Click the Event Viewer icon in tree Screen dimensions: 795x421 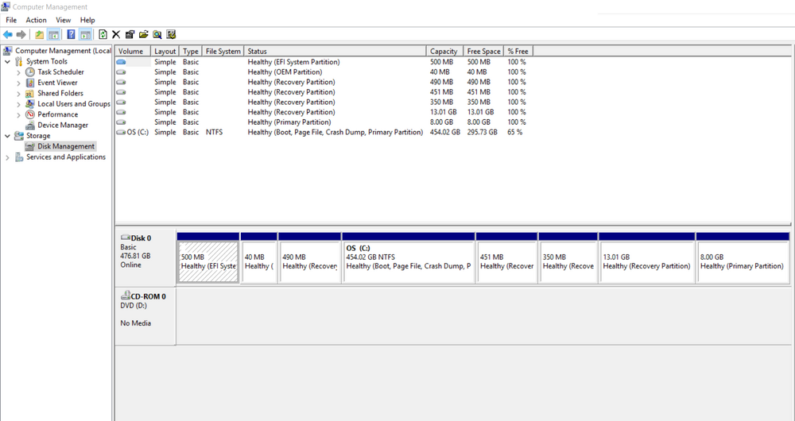coord(30,83)
